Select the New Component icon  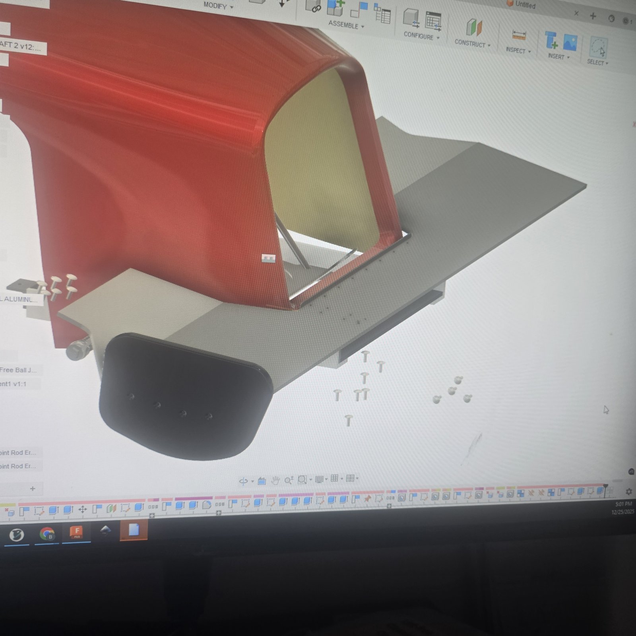[335, 9]
